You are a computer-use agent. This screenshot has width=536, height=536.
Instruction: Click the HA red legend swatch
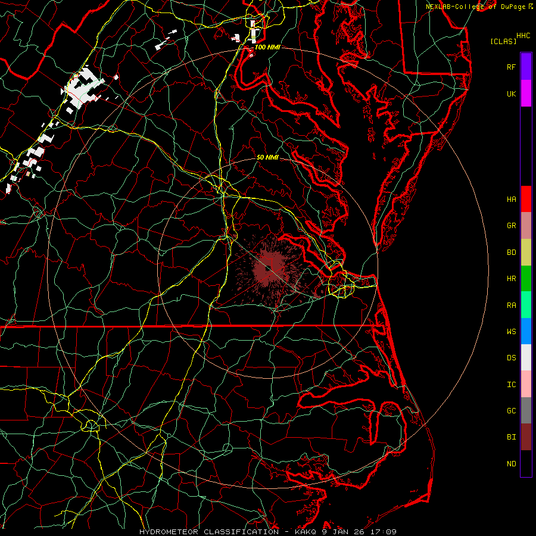(x=526, y=199)
